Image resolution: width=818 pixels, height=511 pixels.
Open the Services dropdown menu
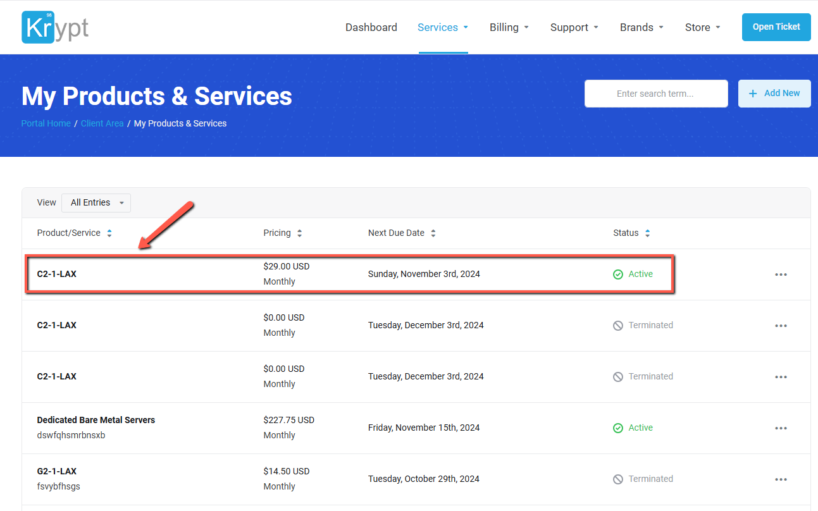click(442, 27)
